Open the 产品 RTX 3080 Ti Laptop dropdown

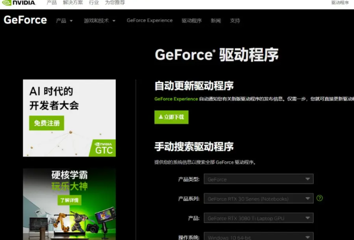click(258, 218)
